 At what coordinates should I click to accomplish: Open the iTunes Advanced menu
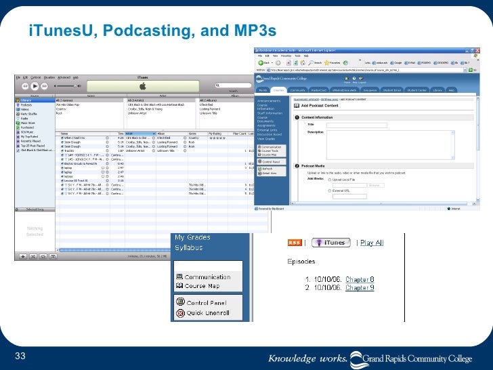click(x=64, y=77)
